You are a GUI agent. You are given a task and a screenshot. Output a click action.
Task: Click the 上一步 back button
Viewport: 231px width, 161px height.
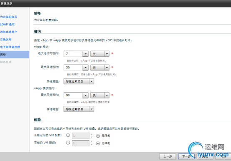point(168,156)
